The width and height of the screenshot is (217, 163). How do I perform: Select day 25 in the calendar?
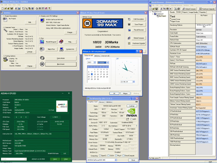(104, 77)
